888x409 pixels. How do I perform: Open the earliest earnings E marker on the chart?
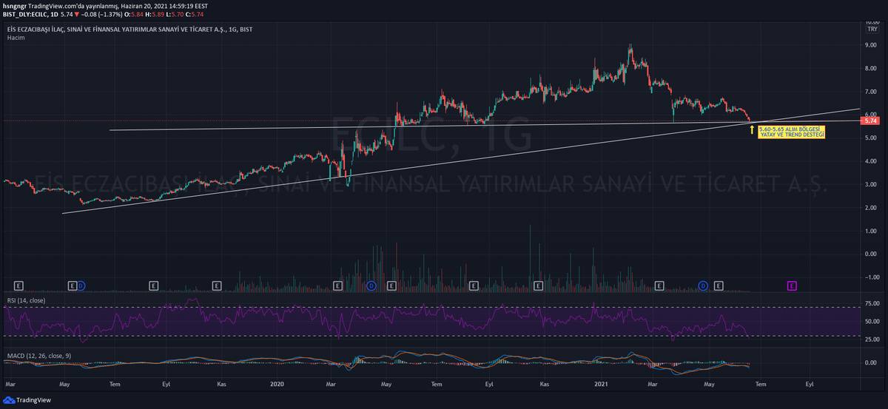click(18, 285)
